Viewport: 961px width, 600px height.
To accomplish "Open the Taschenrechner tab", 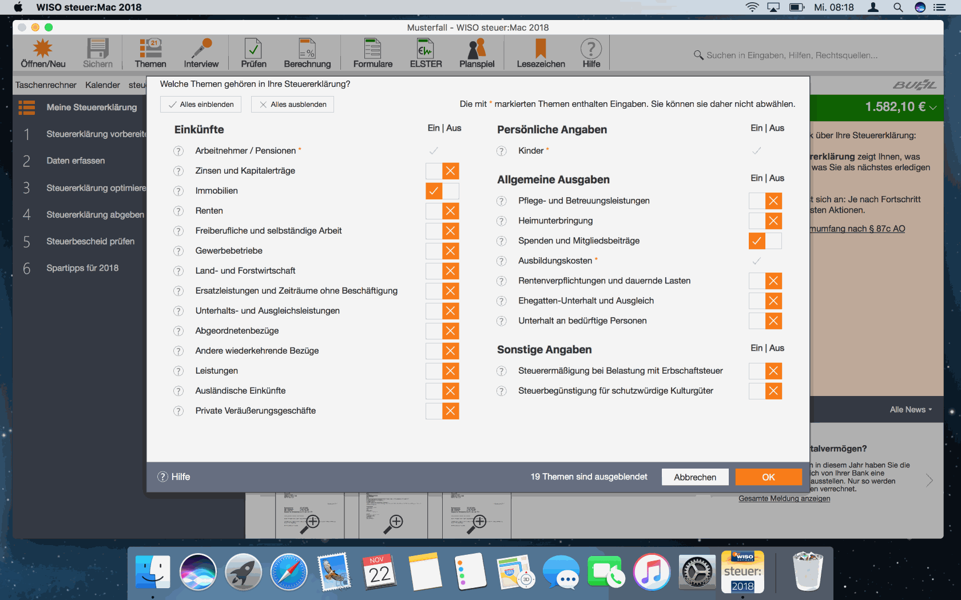I will (46, 85).
